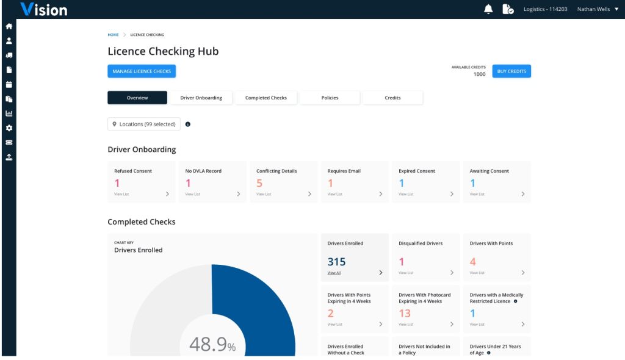Open Disqualified Drivers card chevron
The height and width of the screenshot is (360, 625).
click(x=452, y=273)
